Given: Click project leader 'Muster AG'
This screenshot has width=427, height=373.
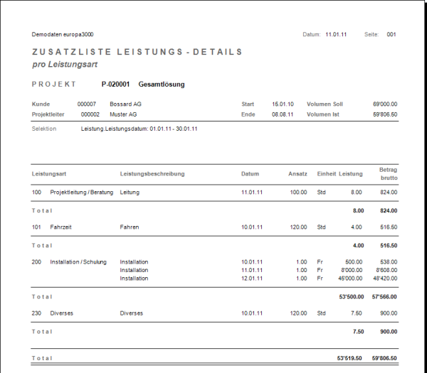Looking at the screenshot, I should coord(123,114).
